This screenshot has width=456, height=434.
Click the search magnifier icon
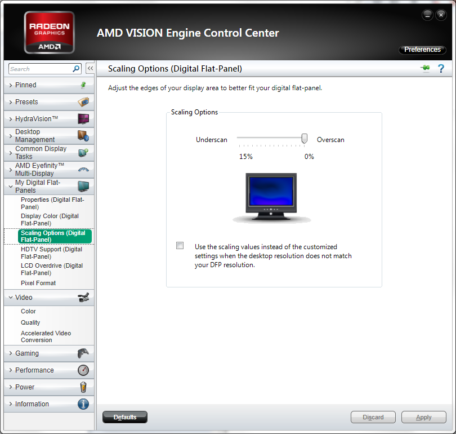76,69
